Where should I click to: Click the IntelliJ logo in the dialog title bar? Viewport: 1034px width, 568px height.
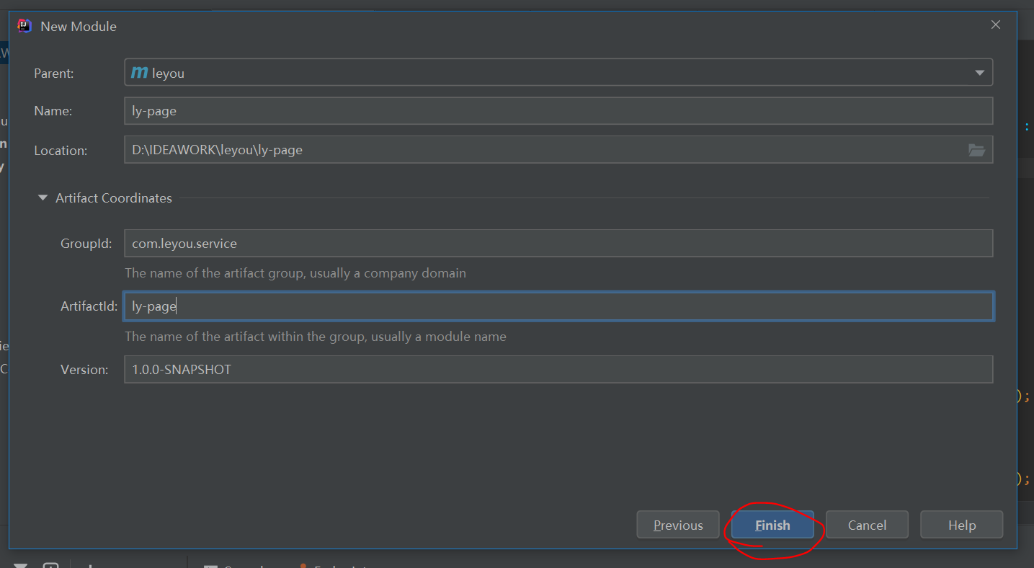(24, 25)
